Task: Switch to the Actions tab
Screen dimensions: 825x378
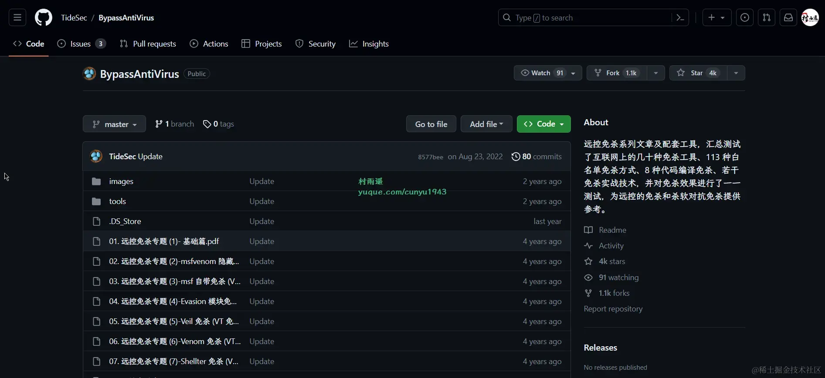Action: point(209,44)
